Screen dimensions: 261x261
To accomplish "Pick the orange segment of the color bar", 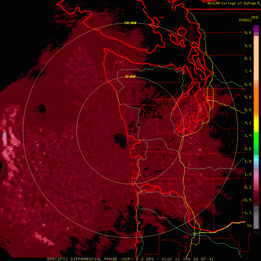I will (256, 100).
